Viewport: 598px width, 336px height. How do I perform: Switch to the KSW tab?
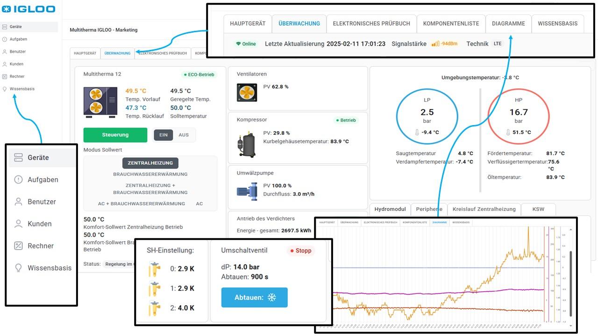(x=538, y=209)
